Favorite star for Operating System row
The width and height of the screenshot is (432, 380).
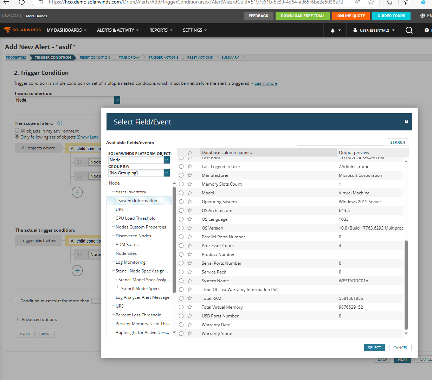[x=190, y=201]
